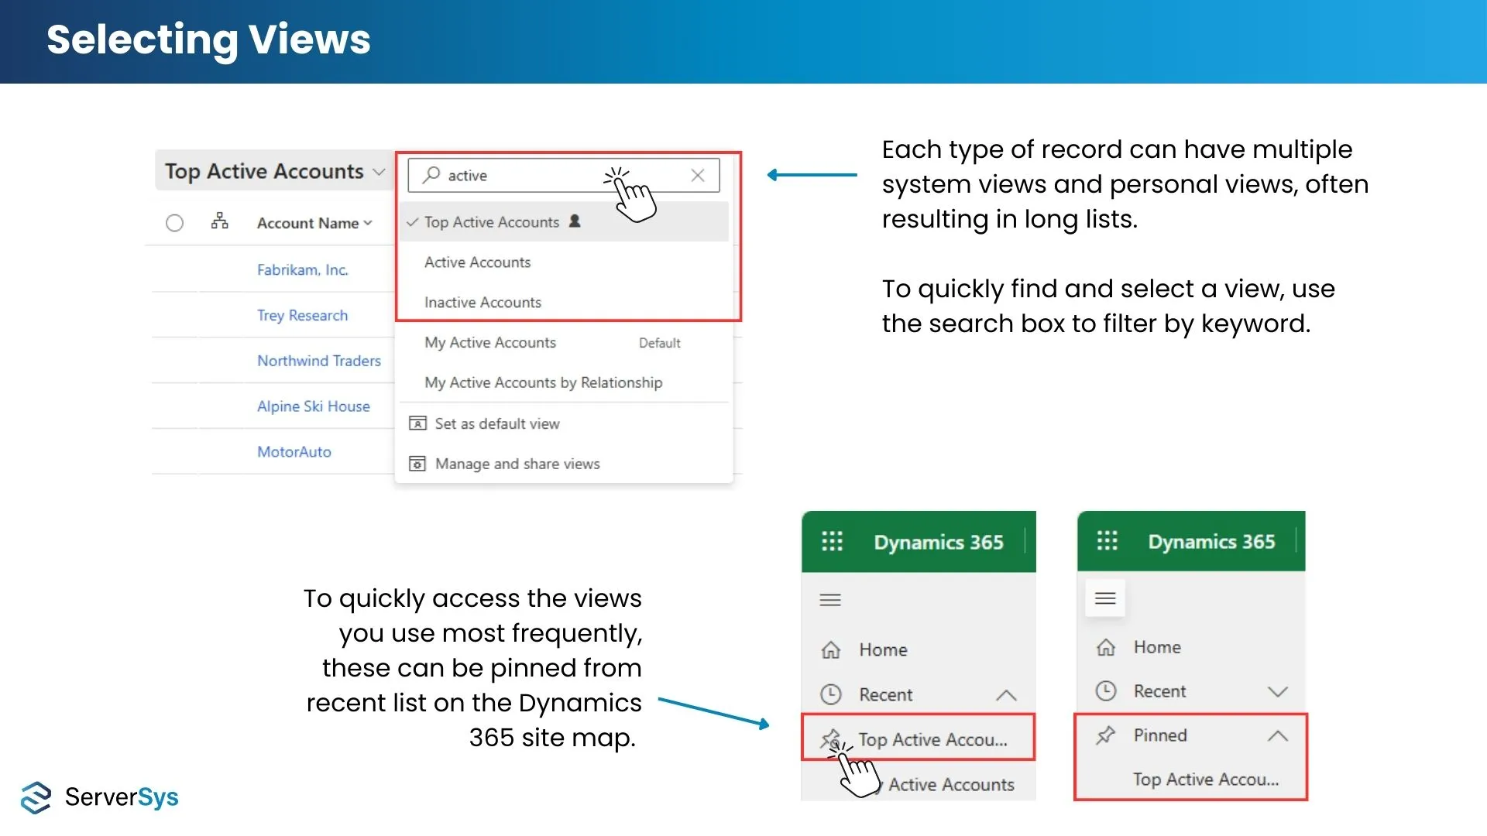This screenshot has height=836, width=1487.
Task: Toggle the select-all circle in grid header
Action: tap(174, 223)
